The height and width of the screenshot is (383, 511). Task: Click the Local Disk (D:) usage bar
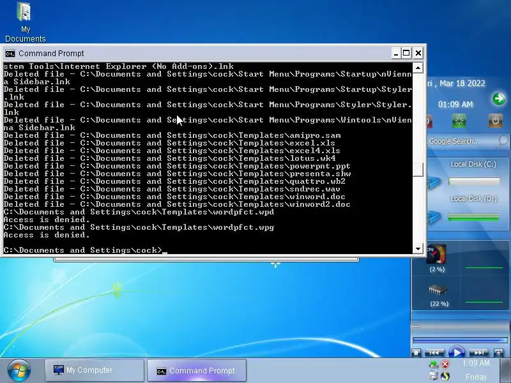(x=474, y=216)
